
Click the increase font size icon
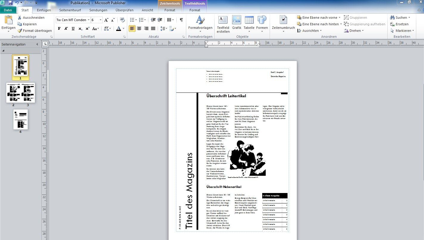[106, 20]
